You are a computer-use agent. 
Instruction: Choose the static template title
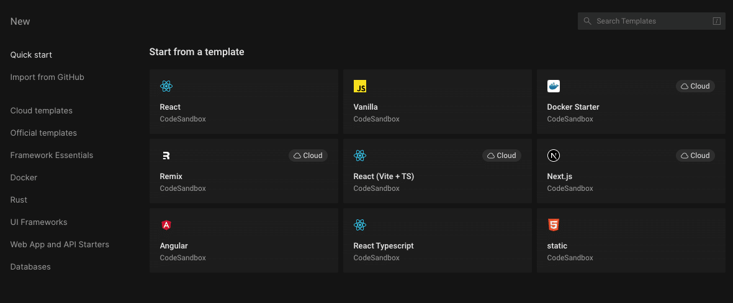tap(557, 246)
